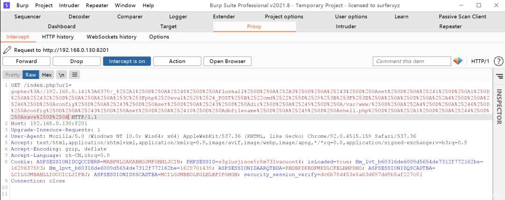Open the Burp menu
This screenshot has height=200, width=505.
click(x=22, y=6)
